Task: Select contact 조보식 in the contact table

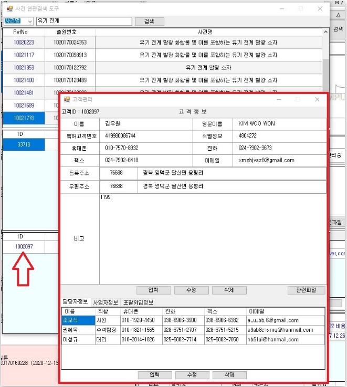Action: point(79,320)
